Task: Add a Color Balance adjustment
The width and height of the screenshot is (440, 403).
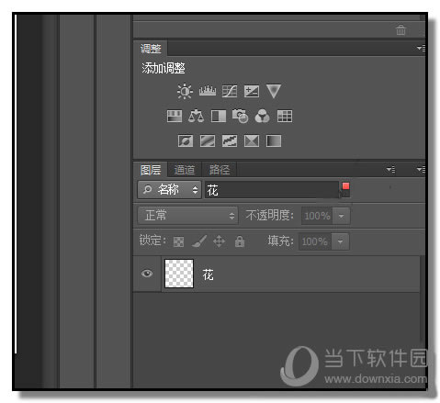Action: coord(196,117)
